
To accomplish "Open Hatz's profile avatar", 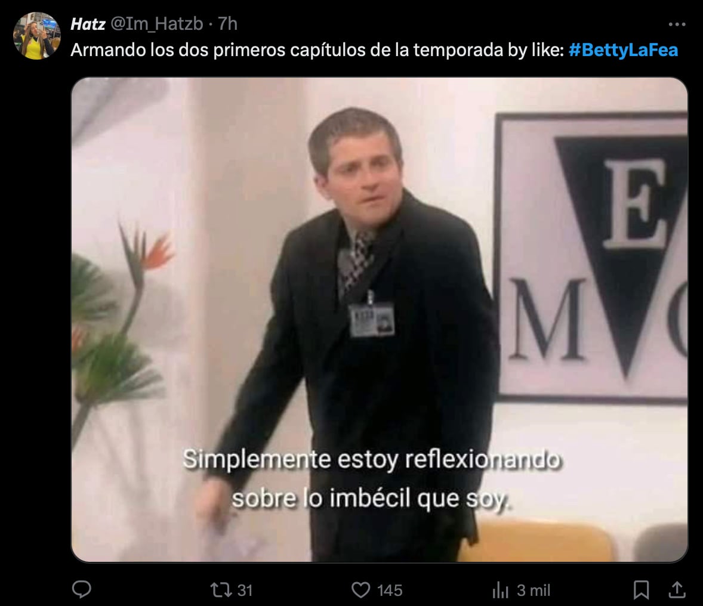I will coord(37,36).
